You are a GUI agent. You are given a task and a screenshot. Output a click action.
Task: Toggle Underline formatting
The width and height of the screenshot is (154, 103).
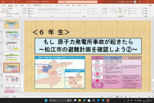(44, 13)
